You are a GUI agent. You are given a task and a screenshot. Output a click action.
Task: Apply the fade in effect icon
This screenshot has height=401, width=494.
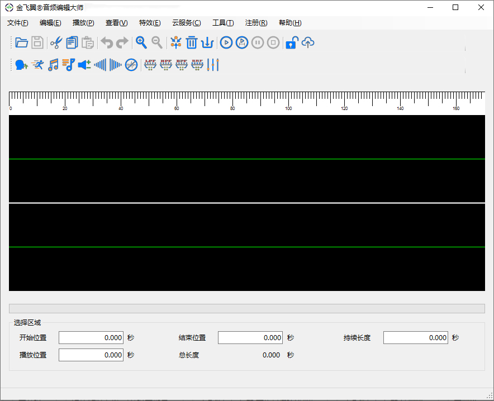click(x=100, y=65)
